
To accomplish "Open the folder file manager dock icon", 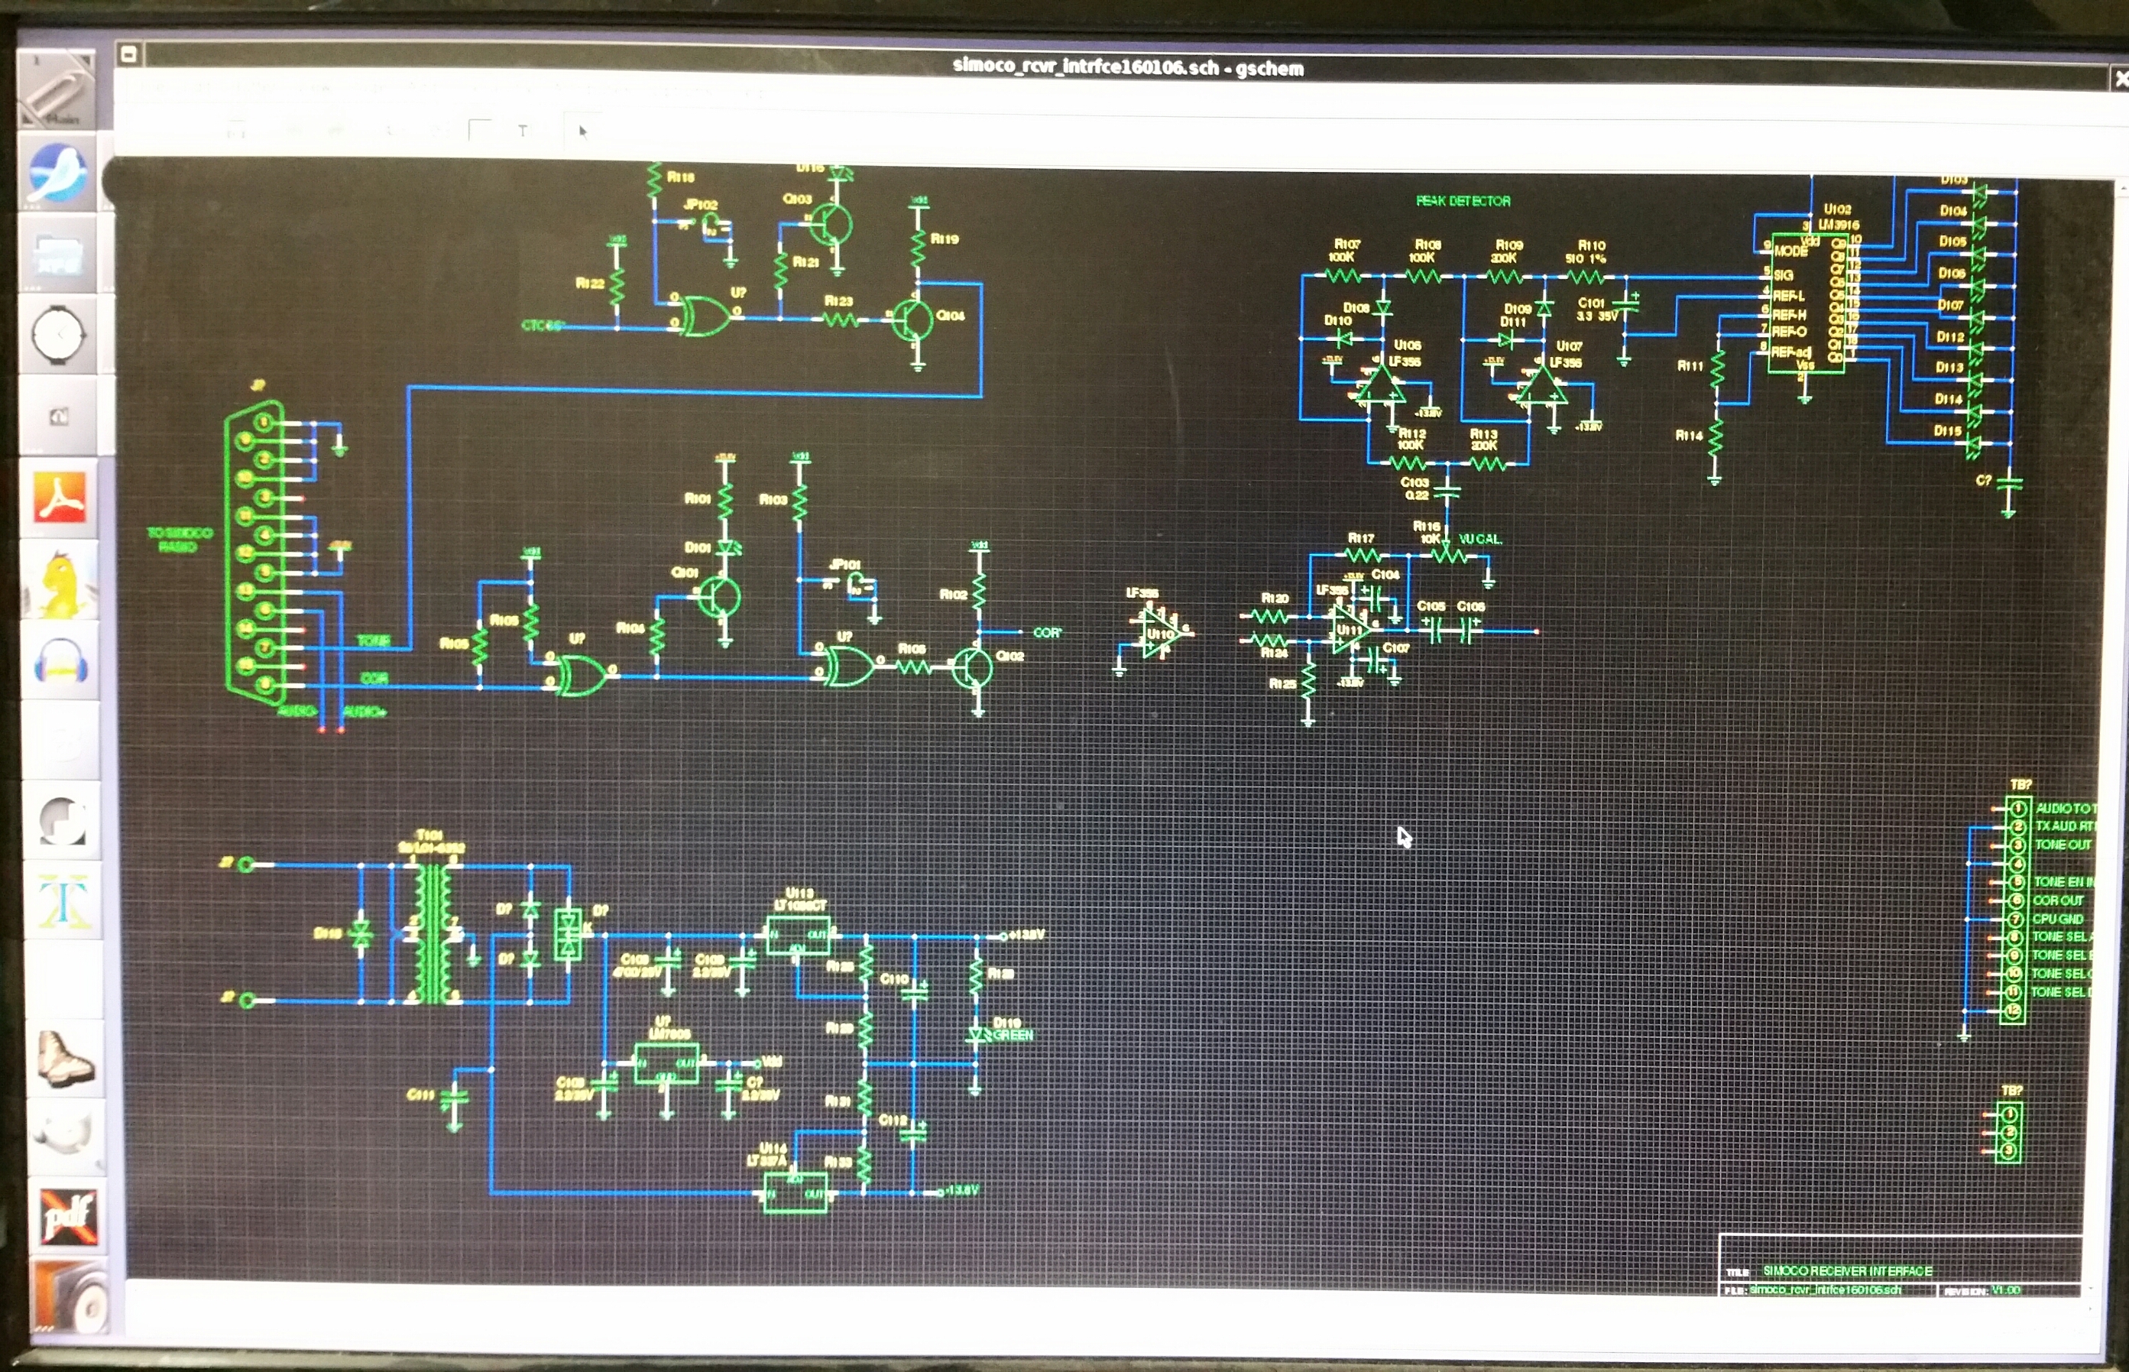I will [59, 255].
